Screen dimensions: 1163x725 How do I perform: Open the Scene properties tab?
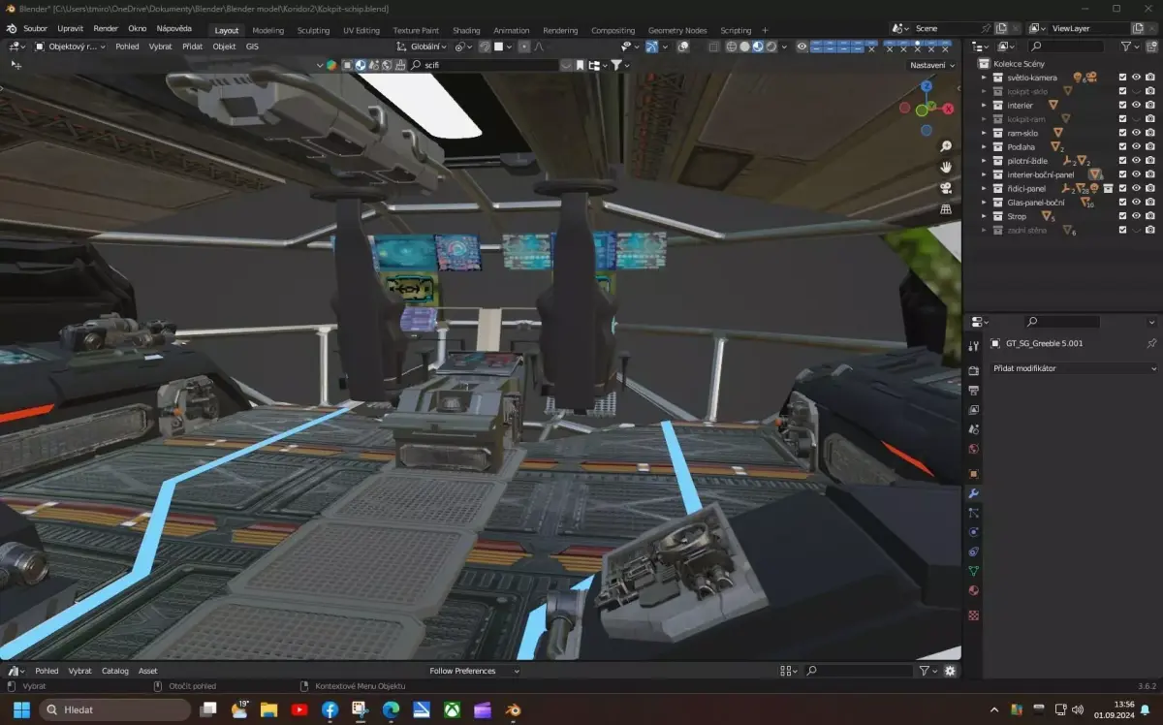coord(974,429)
